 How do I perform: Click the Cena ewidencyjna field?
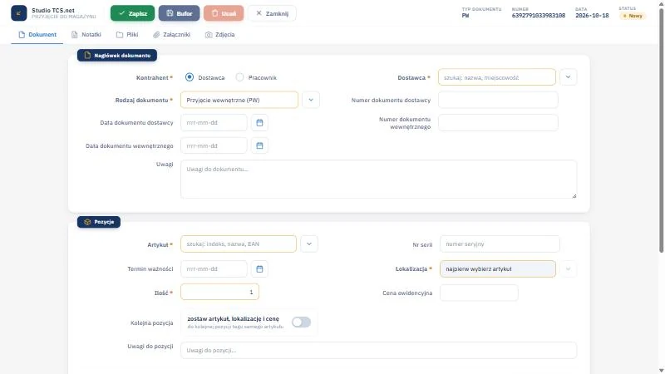click(479, 293)
